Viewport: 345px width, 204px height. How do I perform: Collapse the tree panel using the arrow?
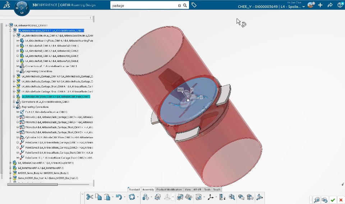click(91, 18)
